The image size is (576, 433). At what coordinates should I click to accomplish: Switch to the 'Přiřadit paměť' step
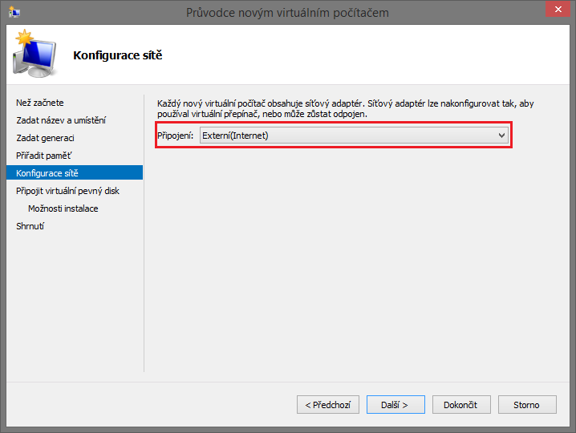[x=44, y=156]
